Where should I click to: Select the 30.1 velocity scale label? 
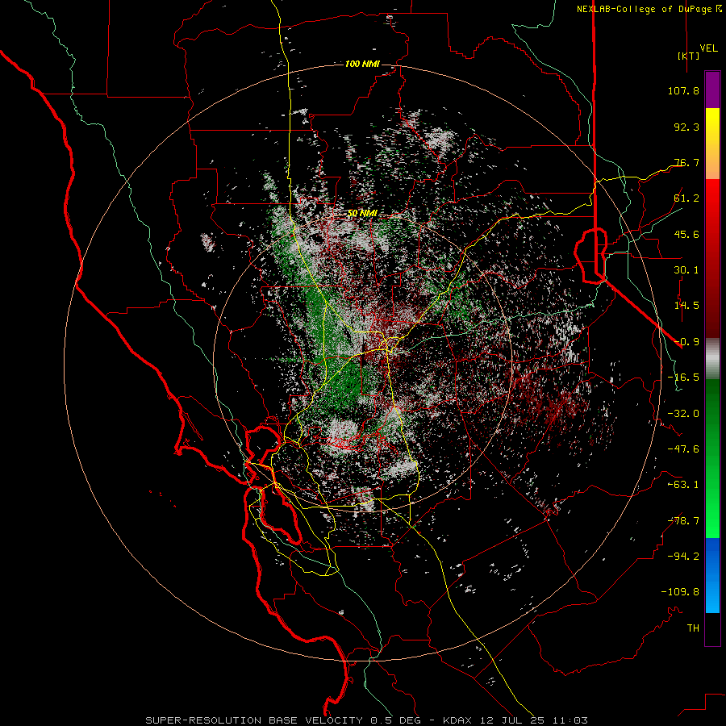coord(686,270)
